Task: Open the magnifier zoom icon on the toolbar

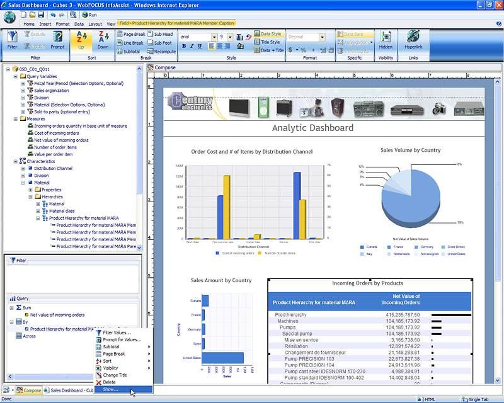Action: coord(73,14)
